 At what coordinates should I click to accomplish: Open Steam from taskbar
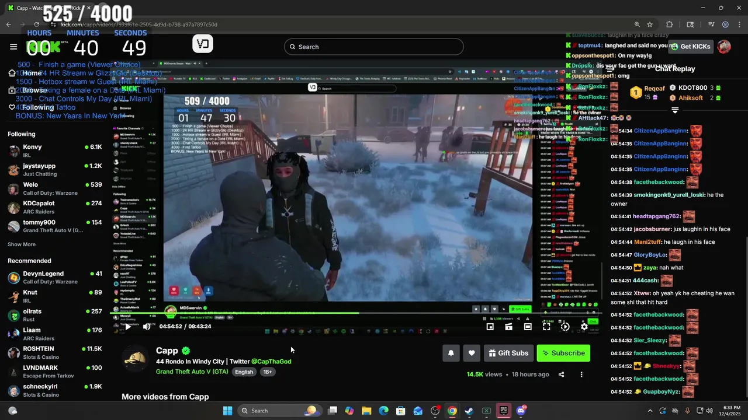coord(469,411)
